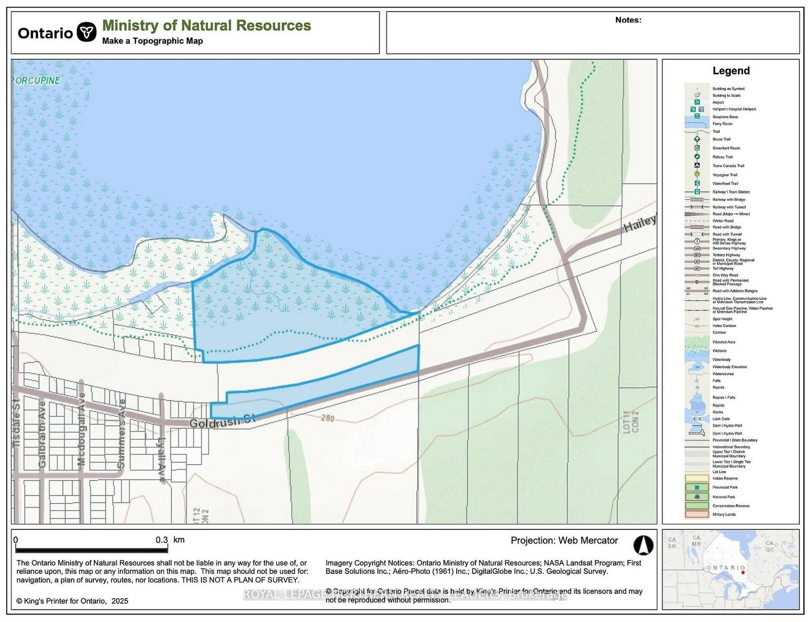Click the Porcupine lake label

click(36, 81)
